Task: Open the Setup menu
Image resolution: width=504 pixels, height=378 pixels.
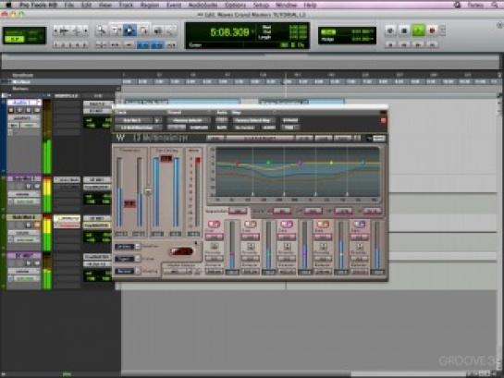Action: click(x=261, y=5)
